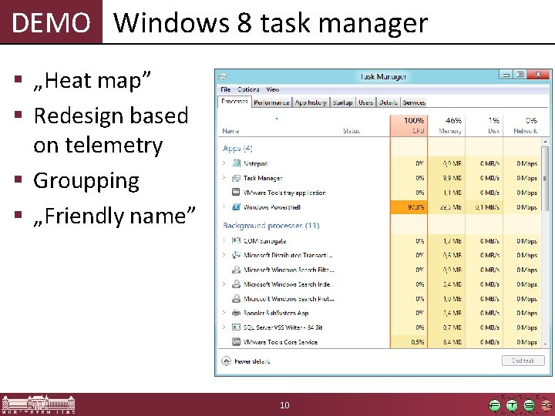Expand the Notepad process row
The image size is (555, 416).
point(224,163)
